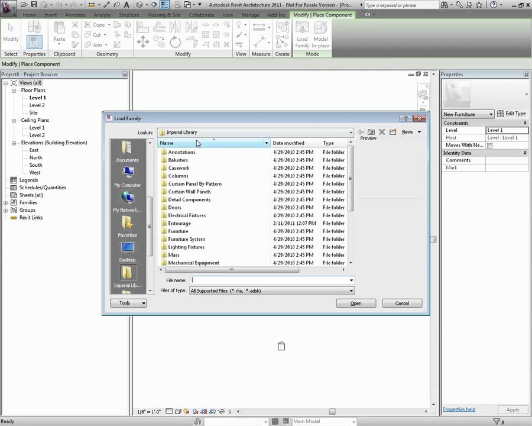Click the Load Family ribbon icon

click(x=302, y=35)
